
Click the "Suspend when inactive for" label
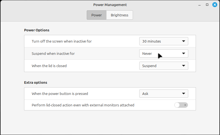(x=53, y=54)
